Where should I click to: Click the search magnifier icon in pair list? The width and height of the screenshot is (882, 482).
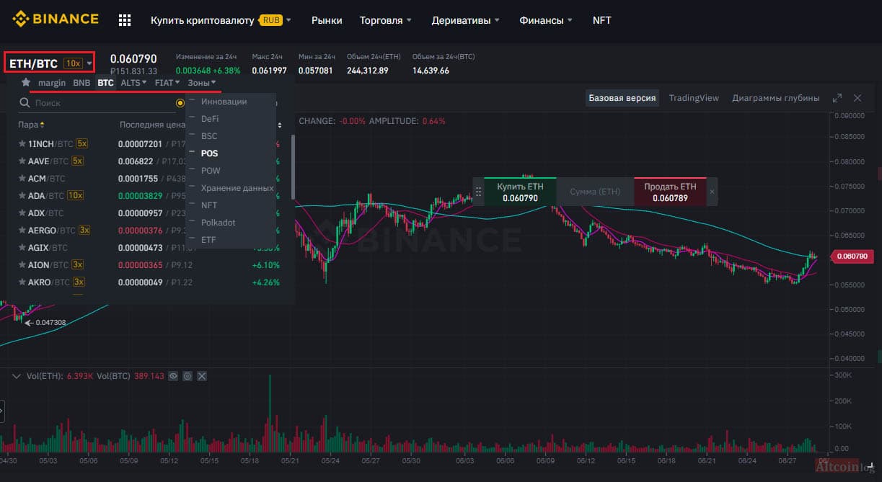[x=25, y=103]
